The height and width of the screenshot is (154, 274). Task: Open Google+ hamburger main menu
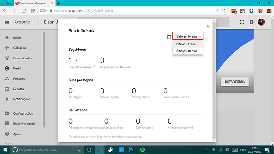coord(7,22)
